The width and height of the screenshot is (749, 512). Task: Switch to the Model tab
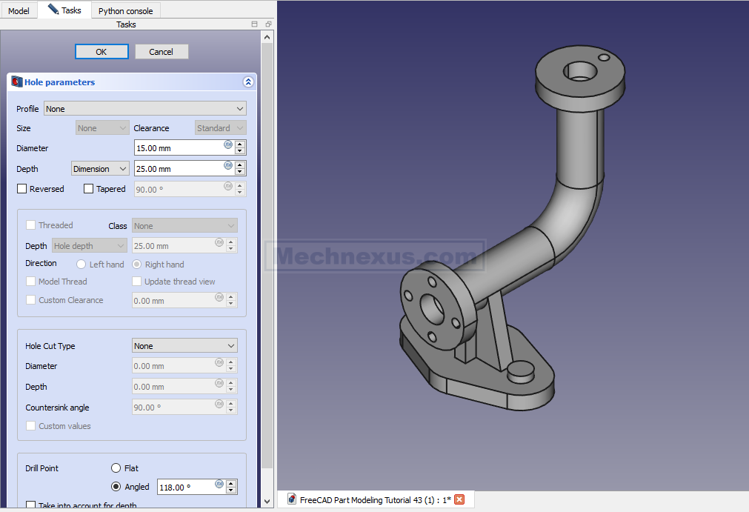(19, 11)
